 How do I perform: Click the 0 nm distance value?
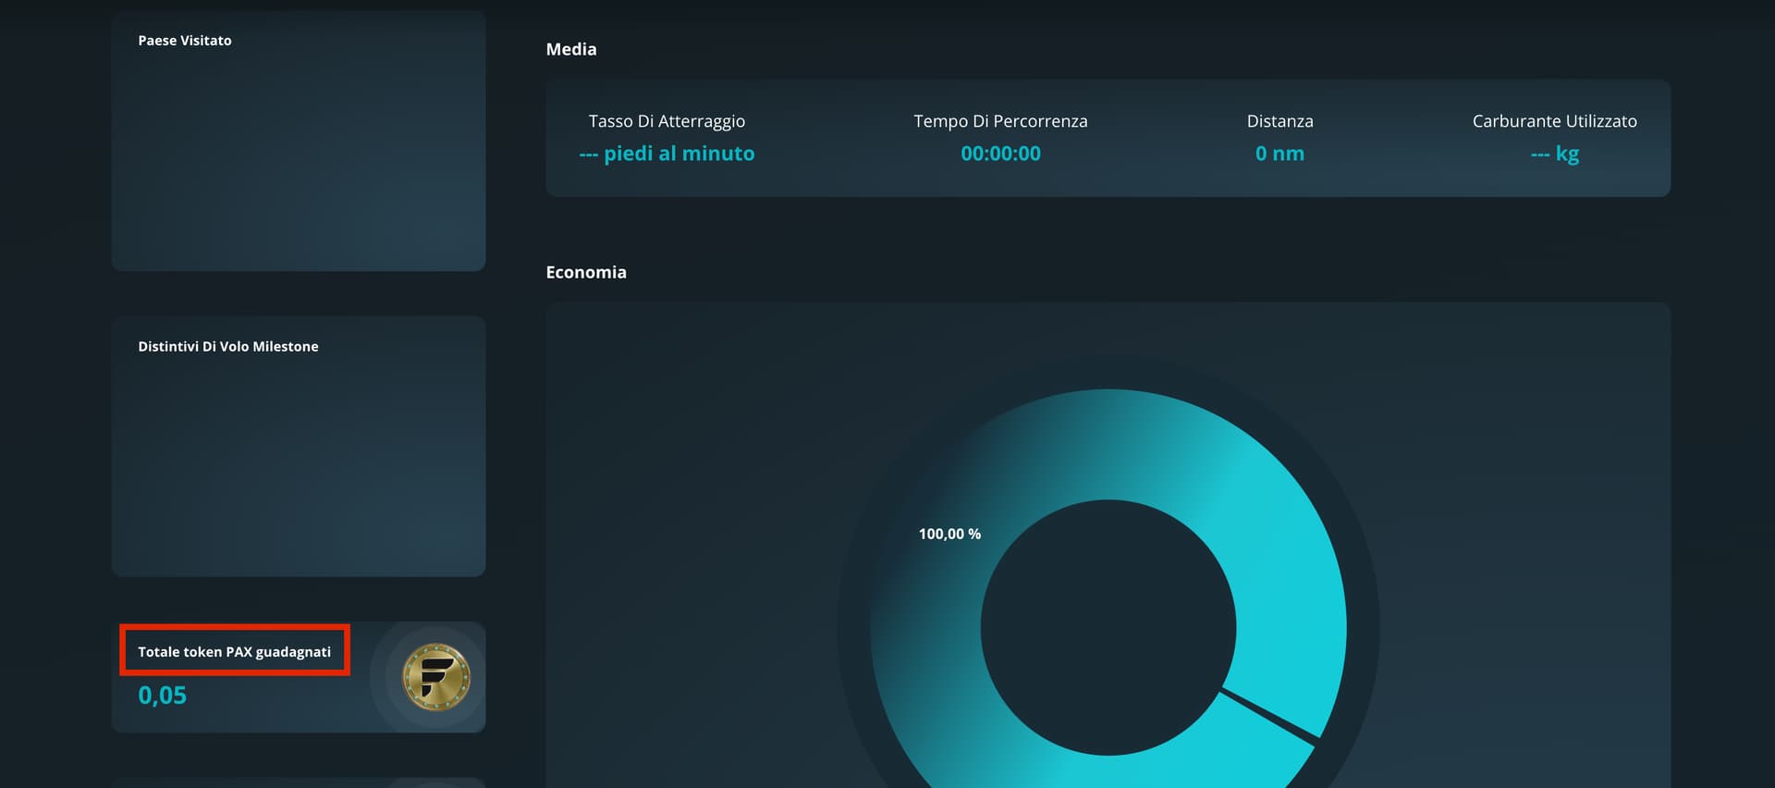[1279, 154]
